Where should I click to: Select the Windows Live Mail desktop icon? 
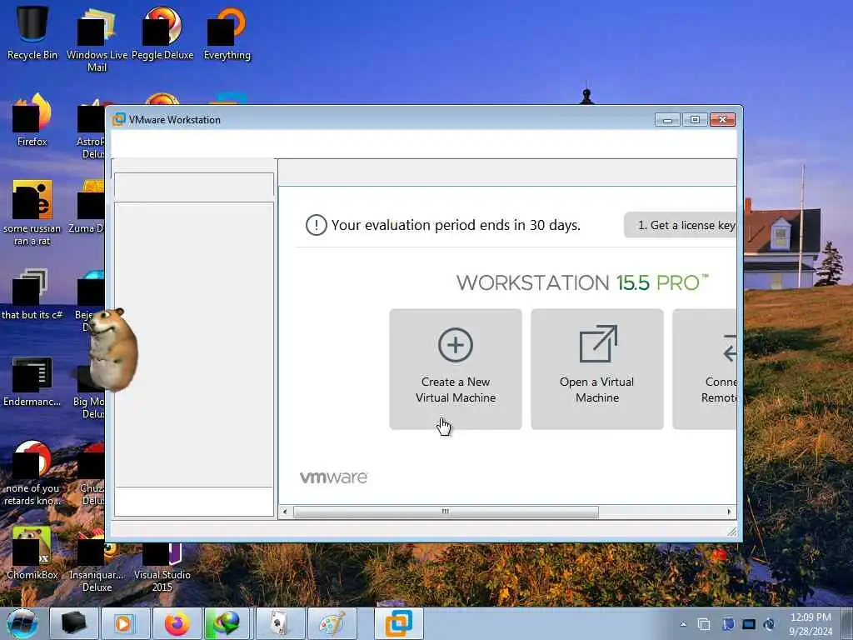pos(97,39)
